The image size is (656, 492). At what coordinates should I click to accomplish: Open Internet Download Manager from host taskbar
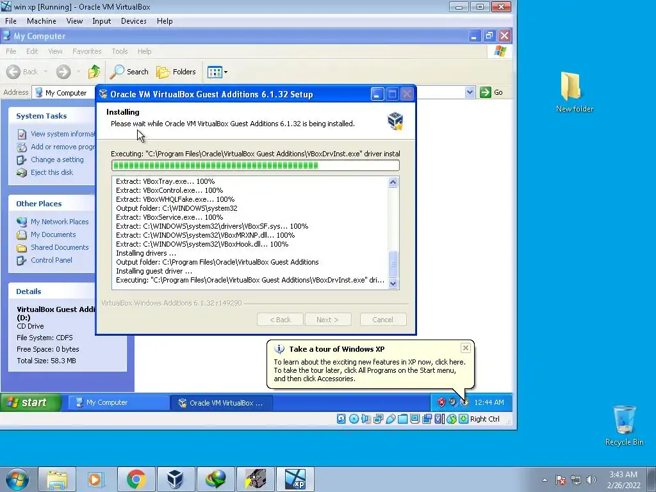(x=215, y=479)
